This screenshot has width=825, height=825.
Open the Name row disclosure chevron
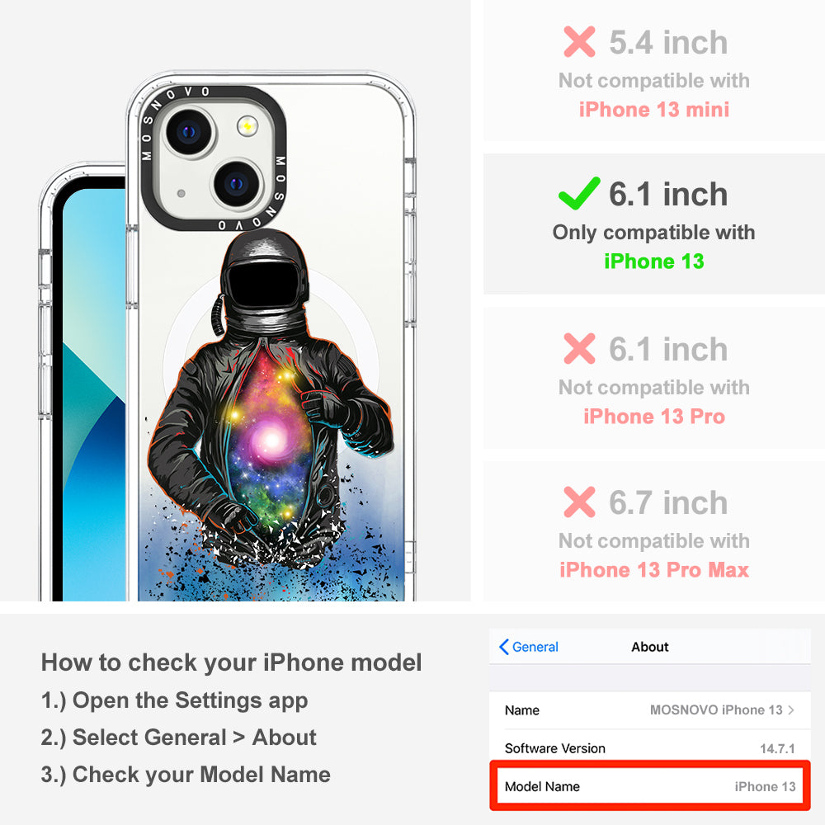(x=791, y=709)
